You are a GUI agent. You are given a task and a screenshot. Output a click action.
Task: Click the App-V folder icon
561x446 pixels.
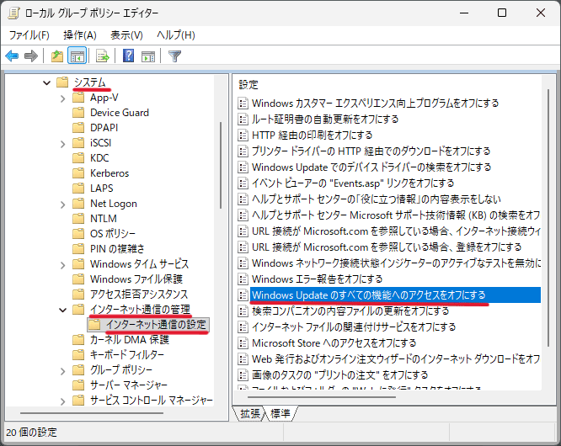(x=78, y=98)
